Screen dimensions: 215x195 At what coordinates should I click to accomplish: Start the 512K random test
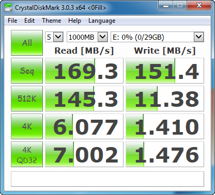[x=27, y=99]
